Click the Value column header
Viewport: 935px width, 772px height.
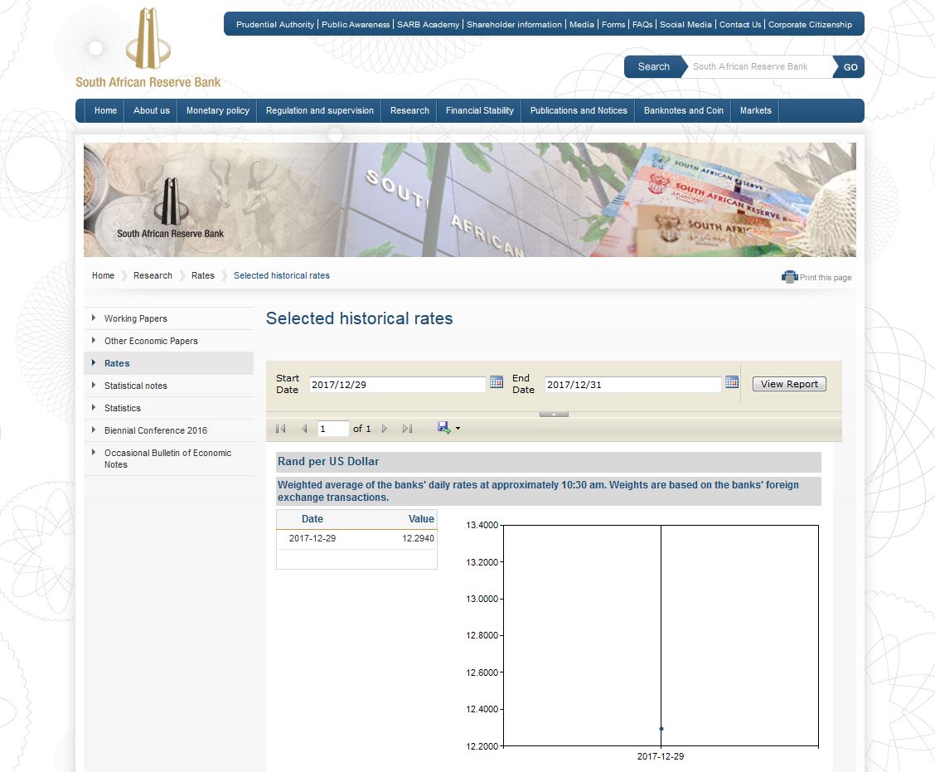(421, 519)
